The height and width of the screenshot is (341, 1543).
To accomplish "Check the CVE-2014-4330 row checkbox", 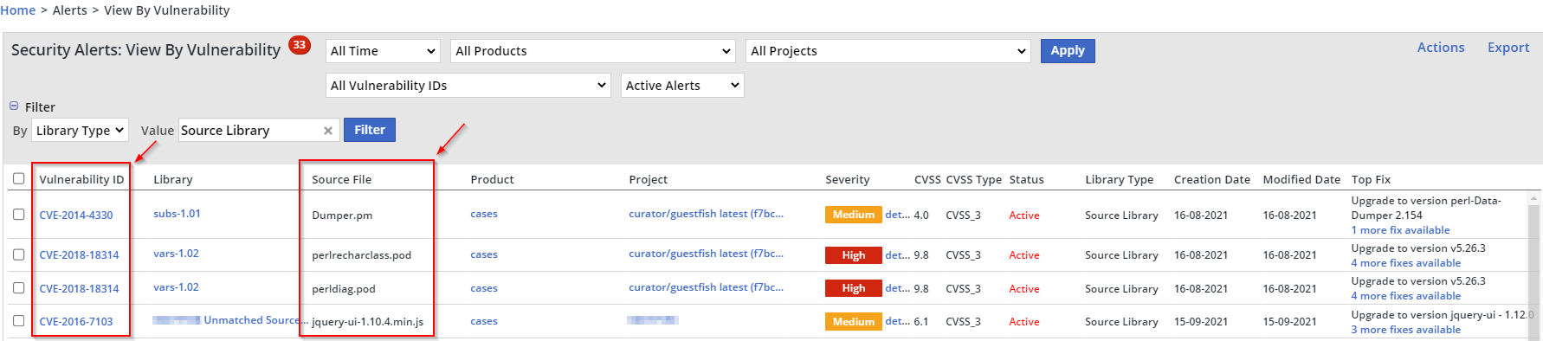I will (x=18, y=214).
